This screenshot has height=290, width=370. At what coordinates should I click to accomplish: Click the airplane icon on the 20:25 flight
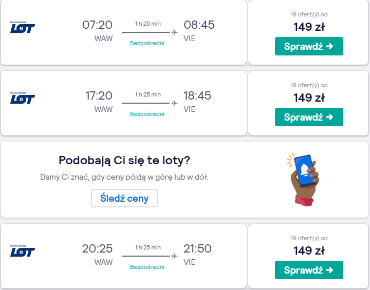click(x=175, y=256)
